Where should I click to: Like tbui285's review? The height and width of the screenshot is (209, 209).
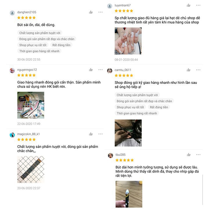189,155
